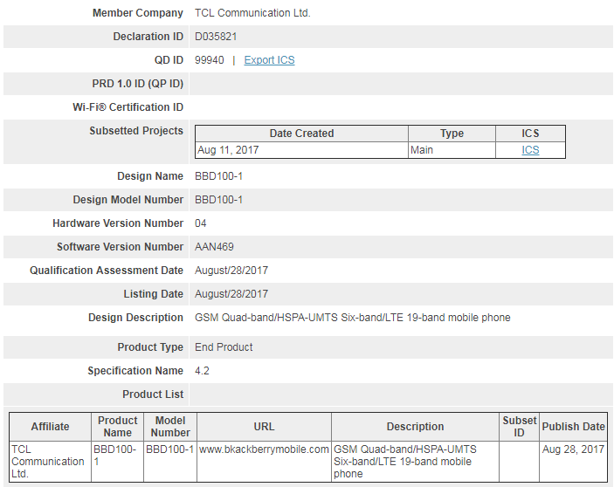The height and width of the screenshot is (487, 614).
Task: Click the Product Type label
Action: [150, 347]
